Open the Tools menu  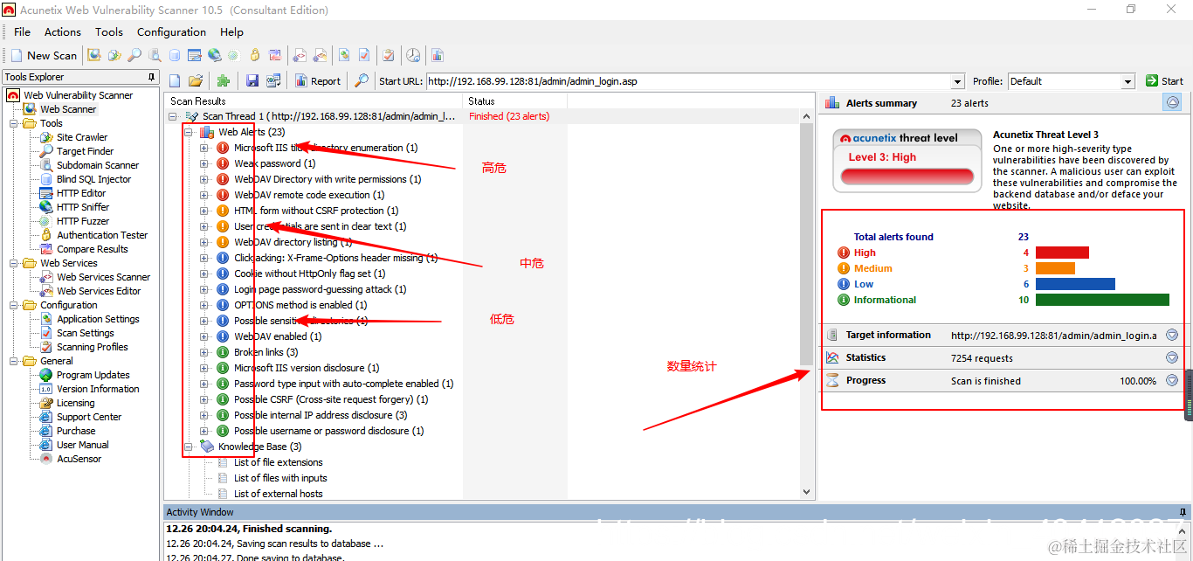pos(109,31)
